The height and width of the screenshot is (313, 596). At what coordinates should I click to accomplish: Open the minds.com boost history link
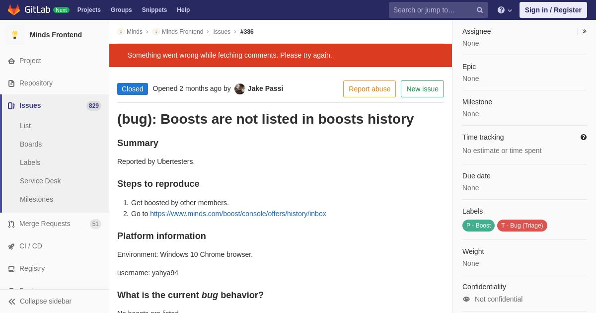point(238,214)
